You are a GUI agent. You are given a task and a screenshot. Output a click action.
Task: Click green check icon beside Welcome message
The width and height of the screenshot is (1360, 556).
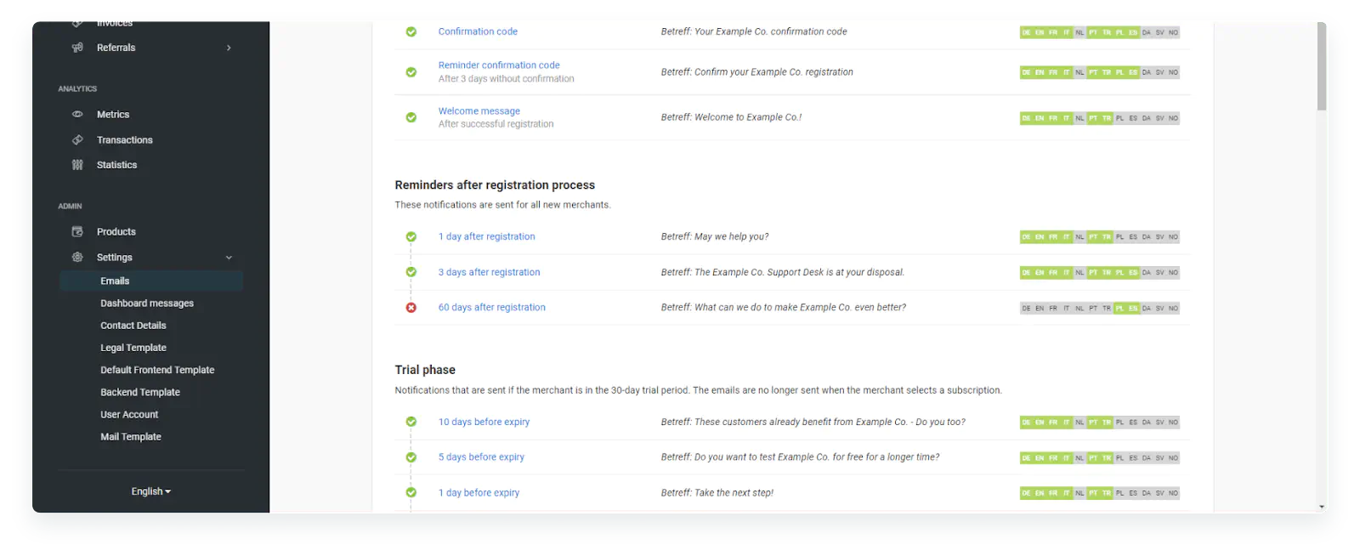pos(411,117)
